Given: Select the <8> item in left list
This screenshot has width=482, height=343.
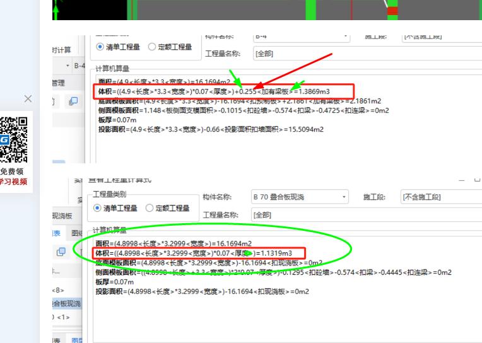Looking at the screenshot, I should click(58, 290).
